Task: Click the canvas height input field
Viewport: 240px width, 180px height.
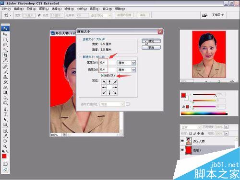Action: (x=108, y=69)
